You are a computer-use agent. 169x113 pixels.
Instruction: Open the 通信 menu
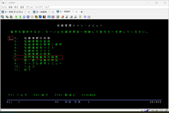point(22,7)
